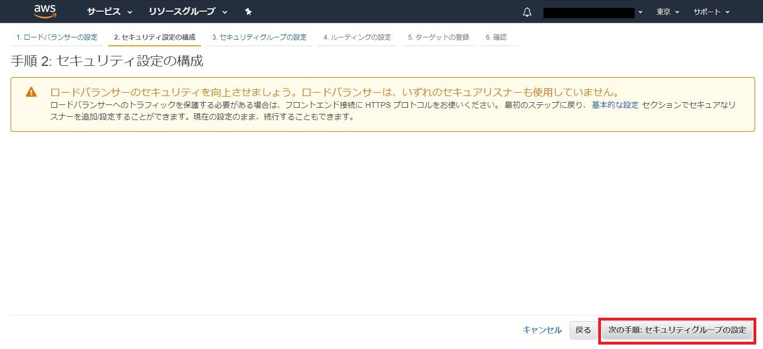Open the 5. ターゲットの登録 step
The image size is (763, 349).
tap(438, 37)
